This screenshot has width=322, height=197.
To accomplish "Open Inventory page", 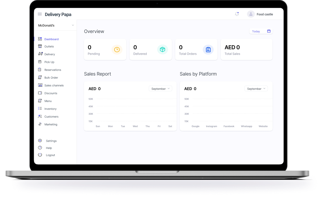I will 50,109.
